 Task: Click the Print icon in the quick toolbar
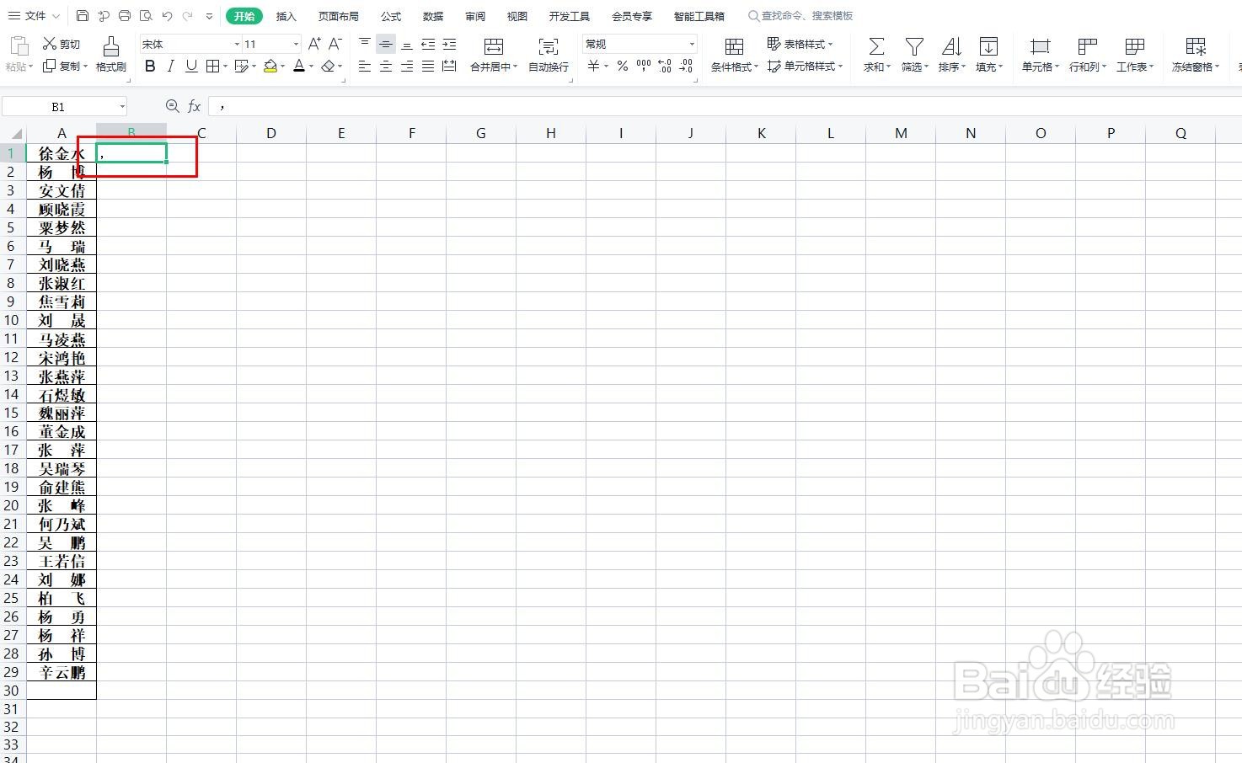(125, 16)
